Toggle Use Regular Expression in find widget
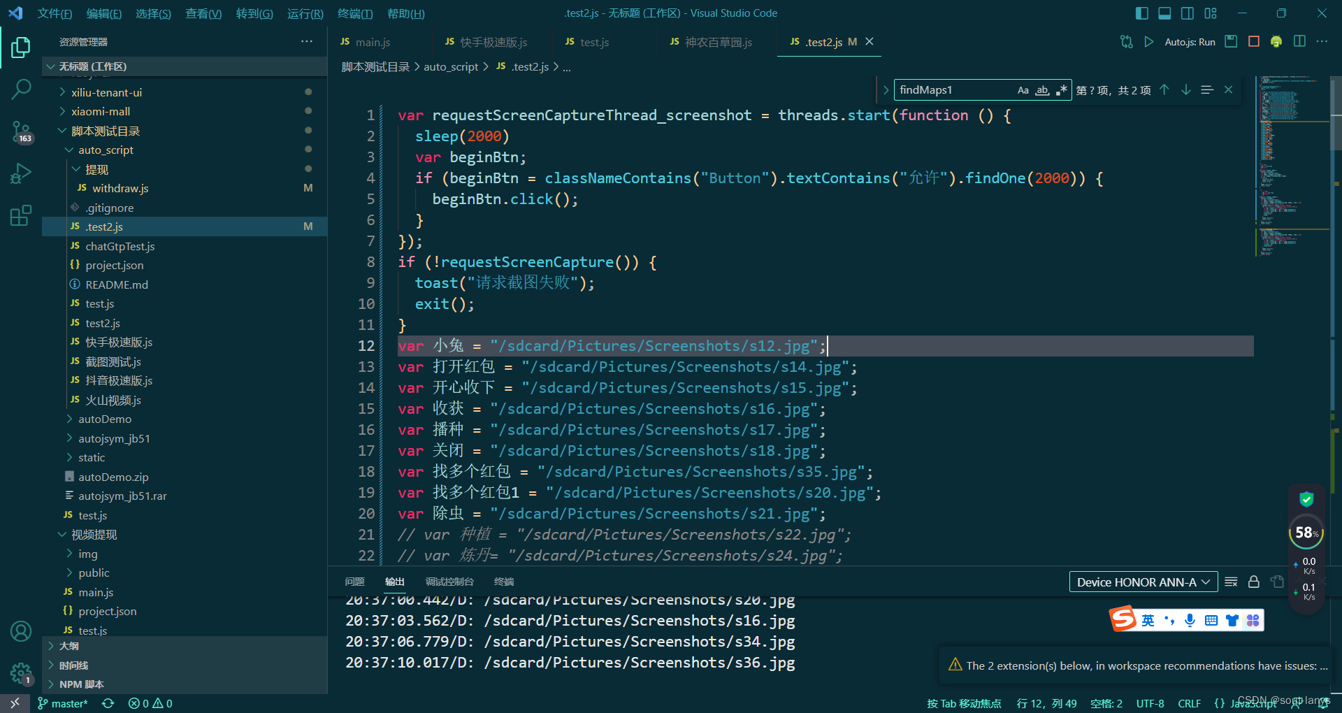Viewport: 1342px width, 713px height. coord(1062,89)
